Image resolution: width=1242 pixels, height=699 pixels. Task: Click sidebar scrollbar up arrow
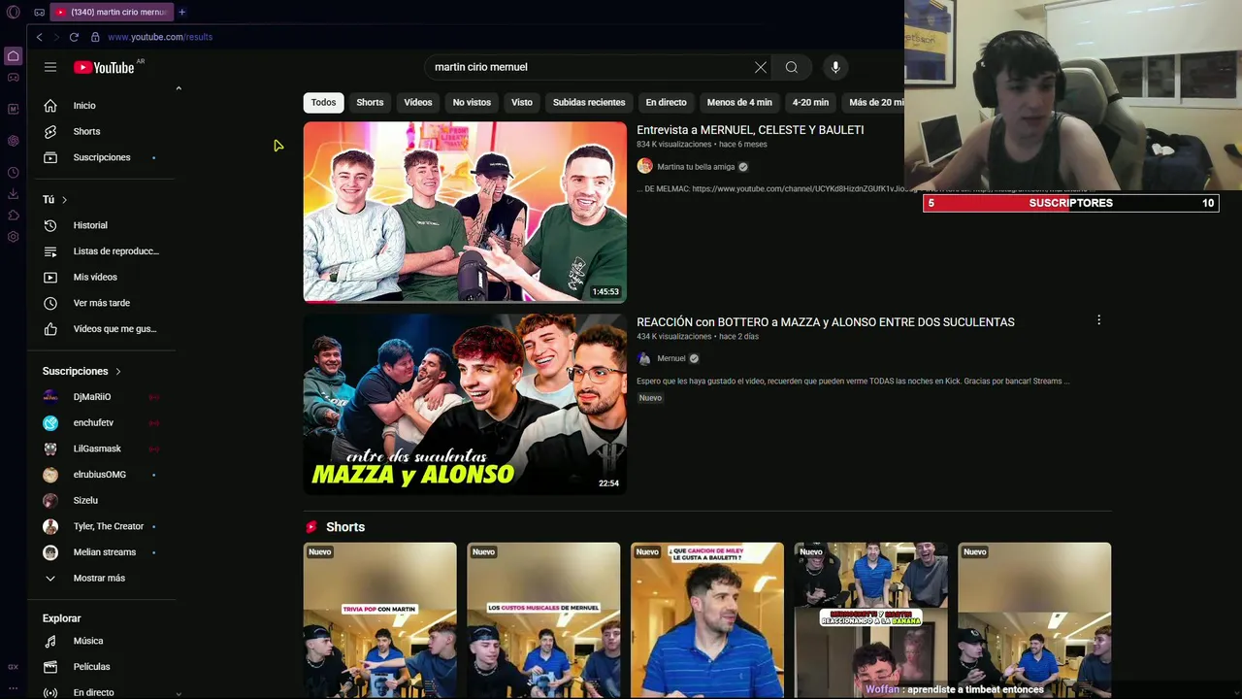click(179, 88)
